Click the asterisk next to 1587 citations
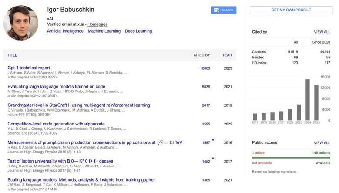The image size is (339, 193). [213, 140]
